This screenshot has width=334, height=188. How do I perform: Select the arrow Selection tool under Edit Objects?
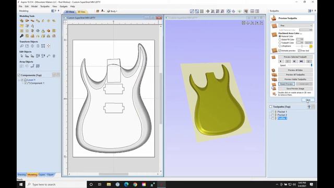pos(21,56)
